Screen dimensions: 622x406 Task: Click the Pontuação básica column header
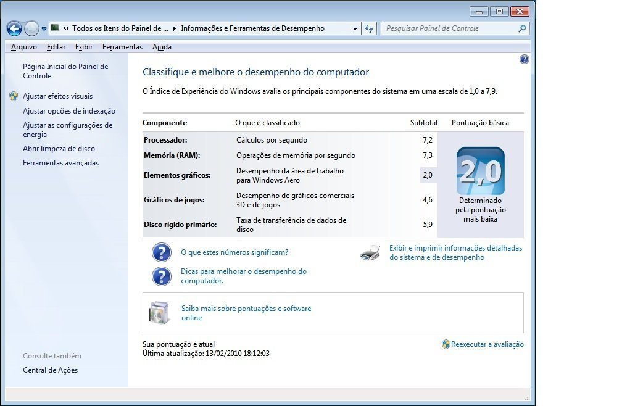coord(480,123)
